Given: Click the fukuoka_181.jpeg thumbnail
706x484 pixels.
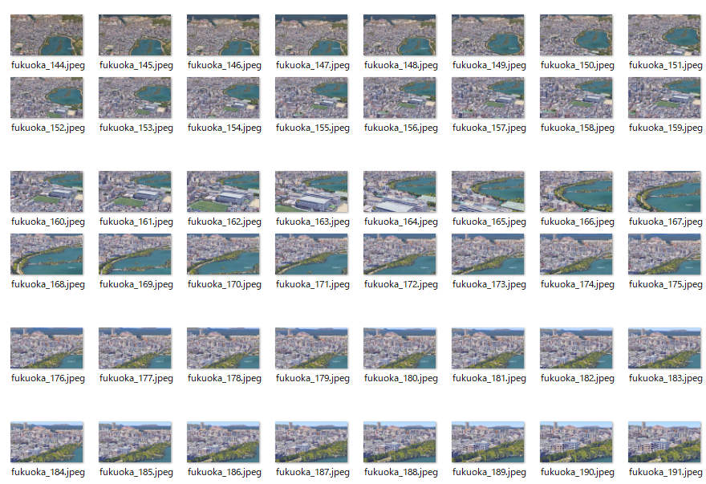Looking at the screenshot, I should pyautogui.click(x=488, y=348).
